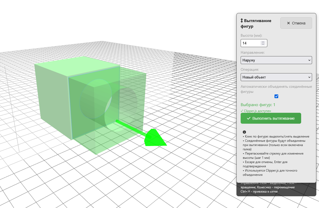Viewport: 319px width, 208px height.
Task: Click the Выбрано фигур: 1 status text
Action: click(x=258, y=105)
